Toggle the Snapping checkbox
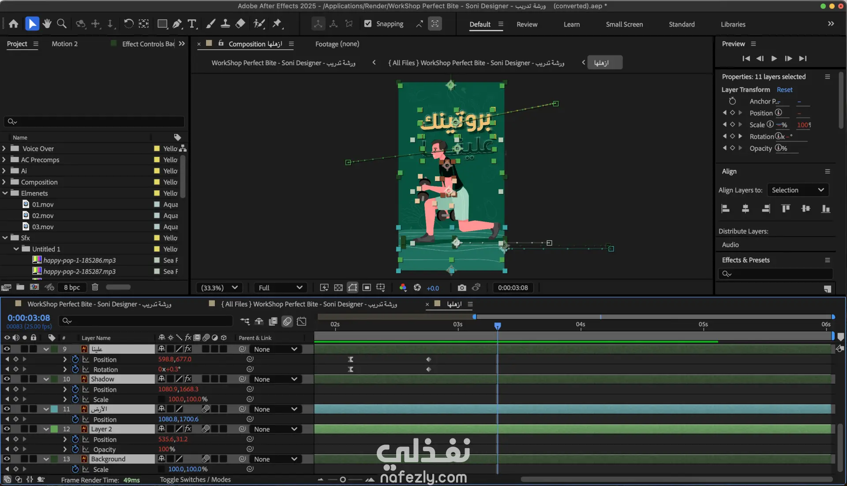The width and height of the screenshot is (847, 486). [x=368, y=24]
